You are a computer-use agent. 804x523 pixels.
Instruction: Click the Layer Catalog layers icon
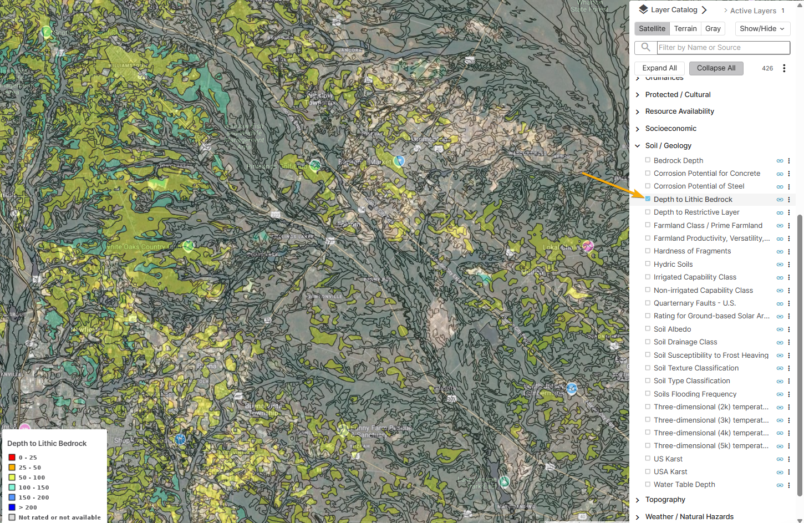[643, 9]
